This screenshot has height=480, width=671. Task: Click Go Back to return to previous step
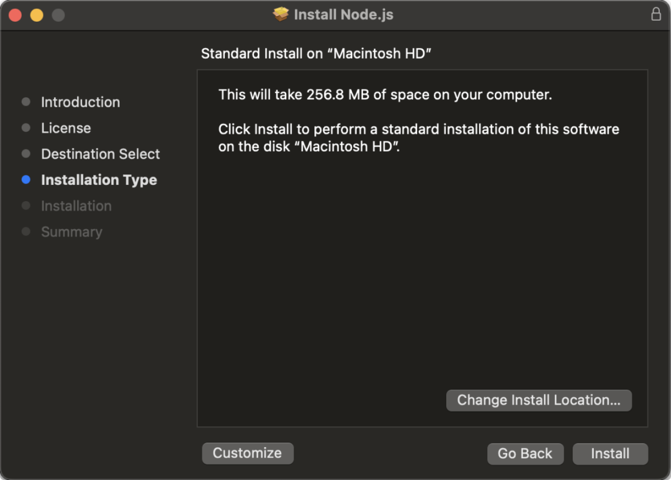pyautogui.click(x=525, y=453)
